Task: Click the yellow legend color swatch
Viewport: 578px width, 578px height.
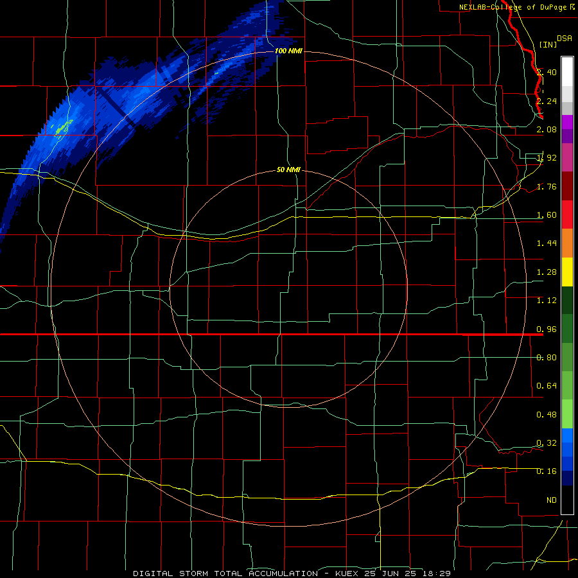Action: coord(567,272)
